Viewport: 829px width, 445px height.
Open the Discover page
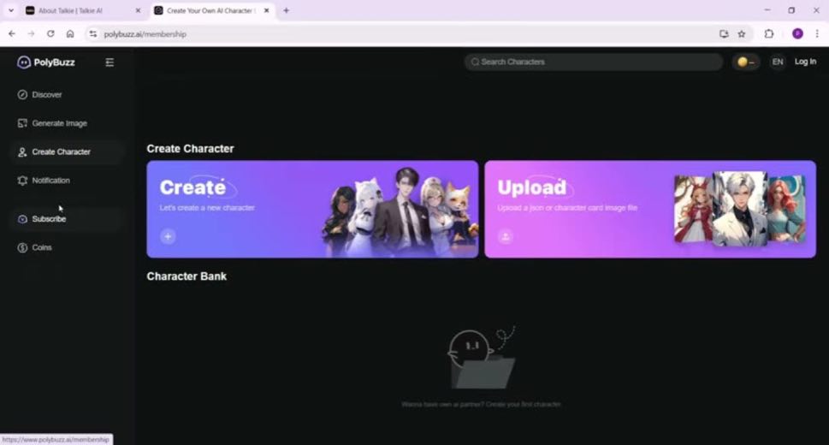67,95
